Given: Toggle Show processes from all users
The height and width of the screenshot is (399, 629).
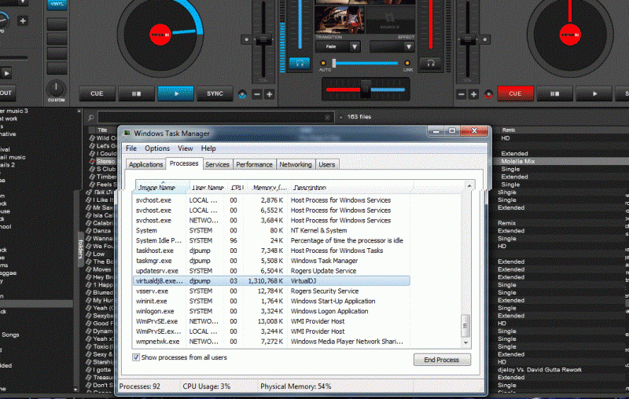Looking at the screenshot, I should click(136, 357).
